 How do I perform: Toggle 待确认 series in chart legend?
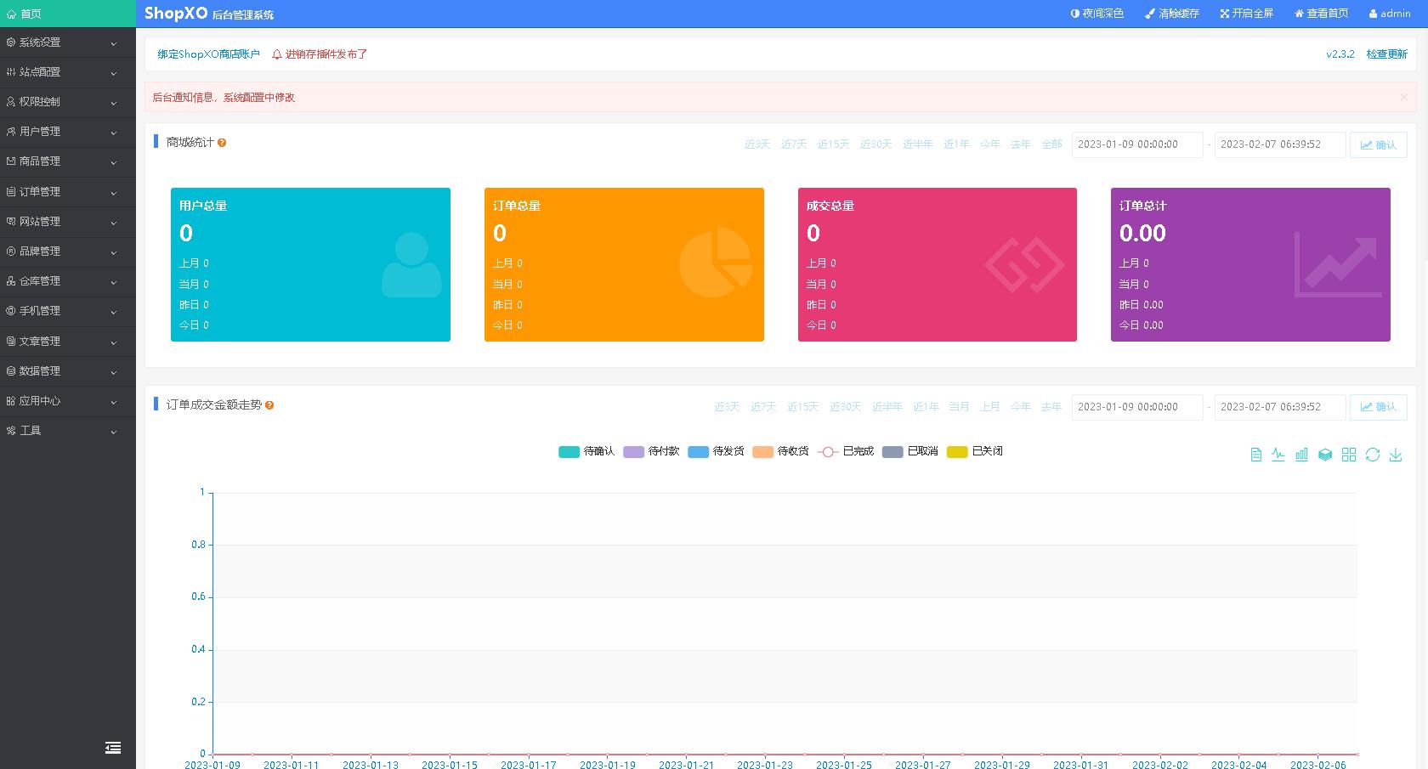[586, 451]
